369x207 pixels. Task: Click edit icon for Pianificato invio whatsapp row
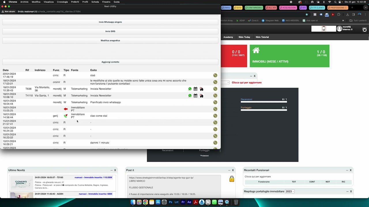click(215, 102)
